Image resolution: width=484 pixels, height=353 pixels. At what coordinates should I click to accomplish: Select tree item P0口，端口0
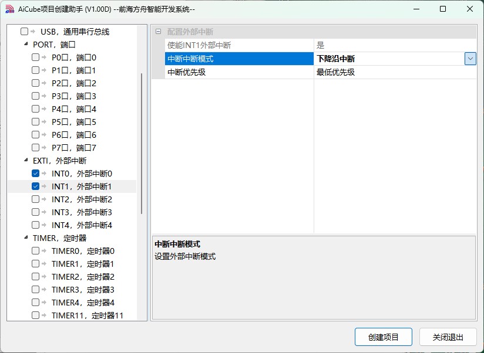click(74, 57)
